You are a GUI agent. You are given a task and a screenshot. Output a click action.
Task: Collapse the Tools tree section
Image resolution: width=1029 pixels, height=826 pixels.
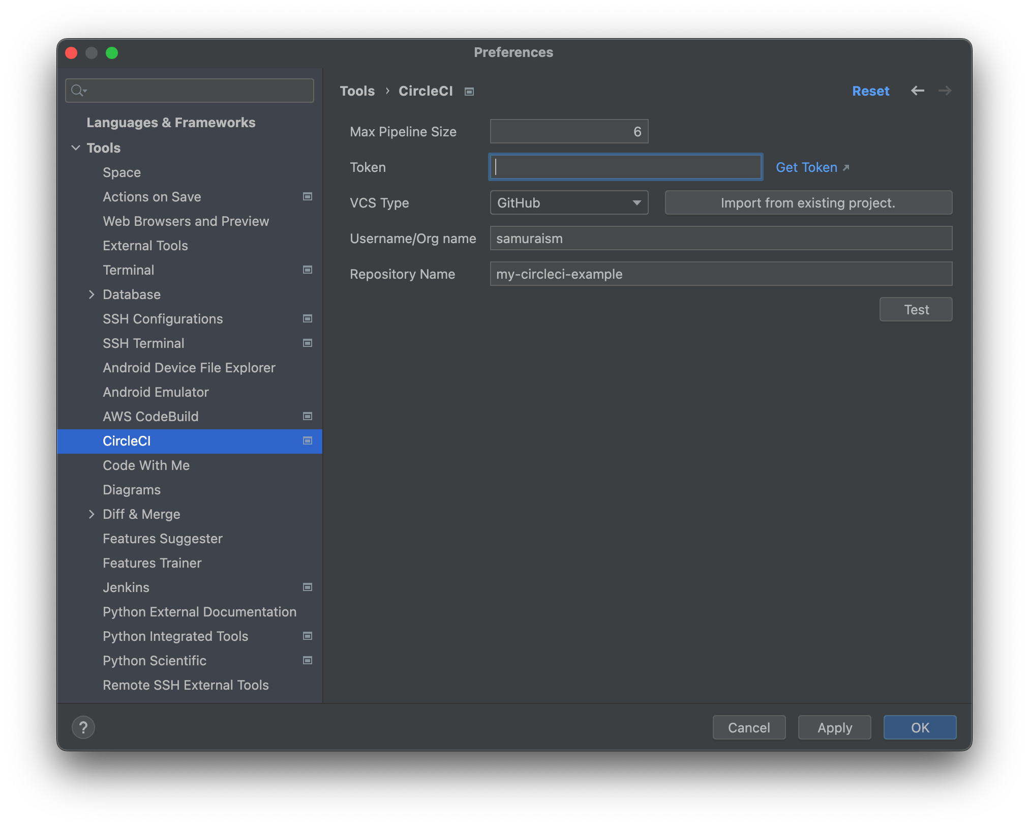[76, 147]
